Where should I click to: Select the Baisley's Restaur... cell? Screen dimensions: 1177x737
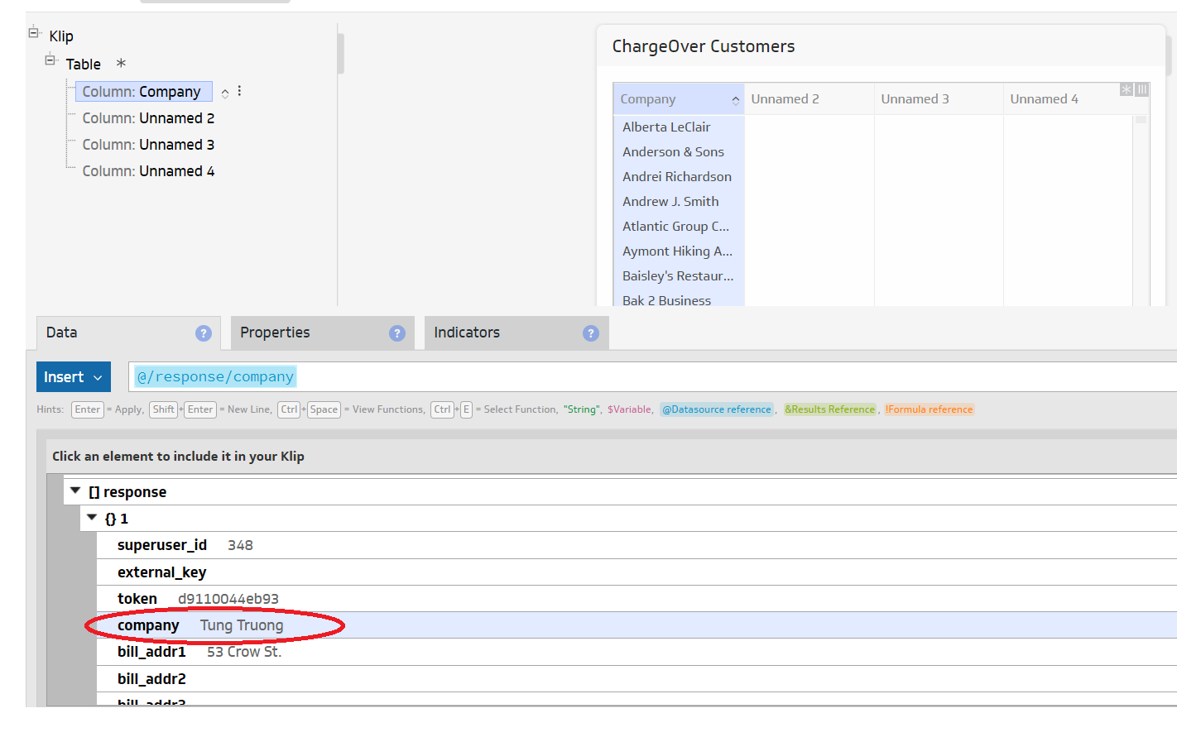pos(679,276)
